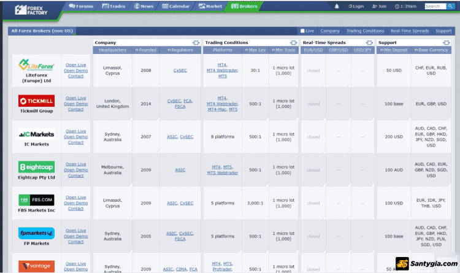Sort by Regulators column

click(x=180, y=50)
